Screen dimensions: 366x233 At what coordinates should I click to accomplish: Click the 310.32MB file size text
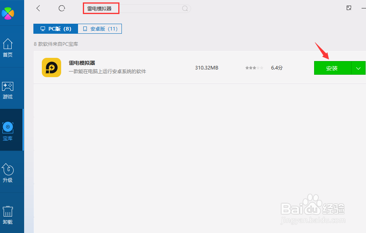[207, 68]
